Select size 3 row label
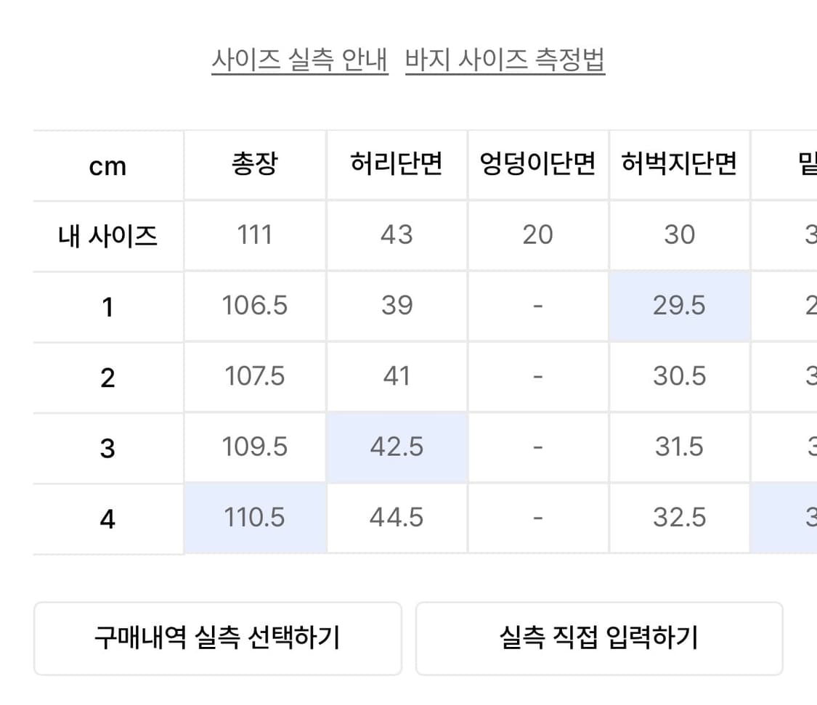 (x=107, y=448)
